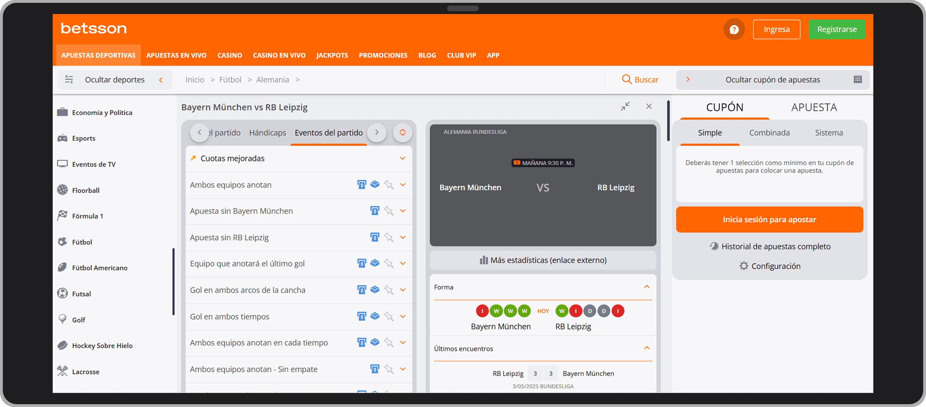This screenshot has width=926, height=407.
Task: Open Economía y Política briefcase icon
Action: 62,112
